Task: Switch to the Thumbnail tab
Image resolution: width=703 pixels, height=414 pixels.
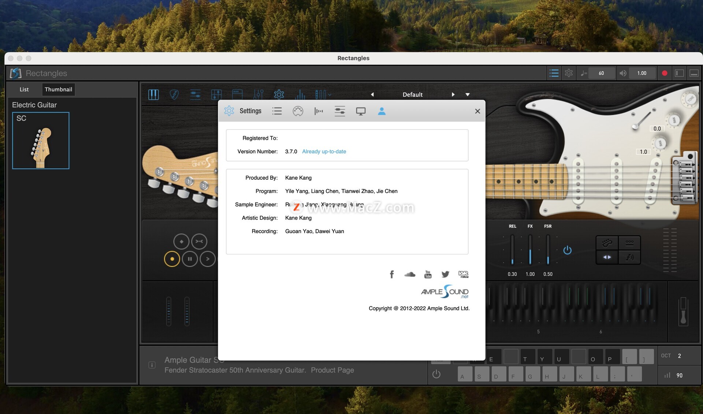Action: [x=59, y=89]
